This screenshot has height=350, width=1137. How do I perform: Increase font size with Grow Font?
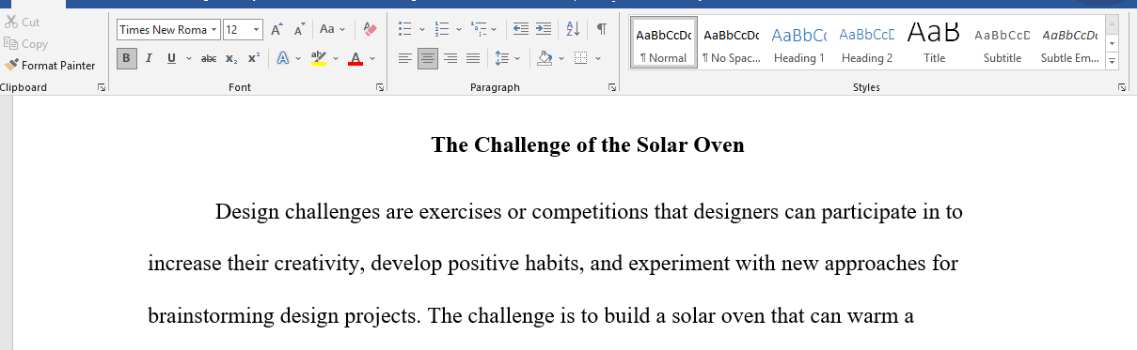coord(276,30)
